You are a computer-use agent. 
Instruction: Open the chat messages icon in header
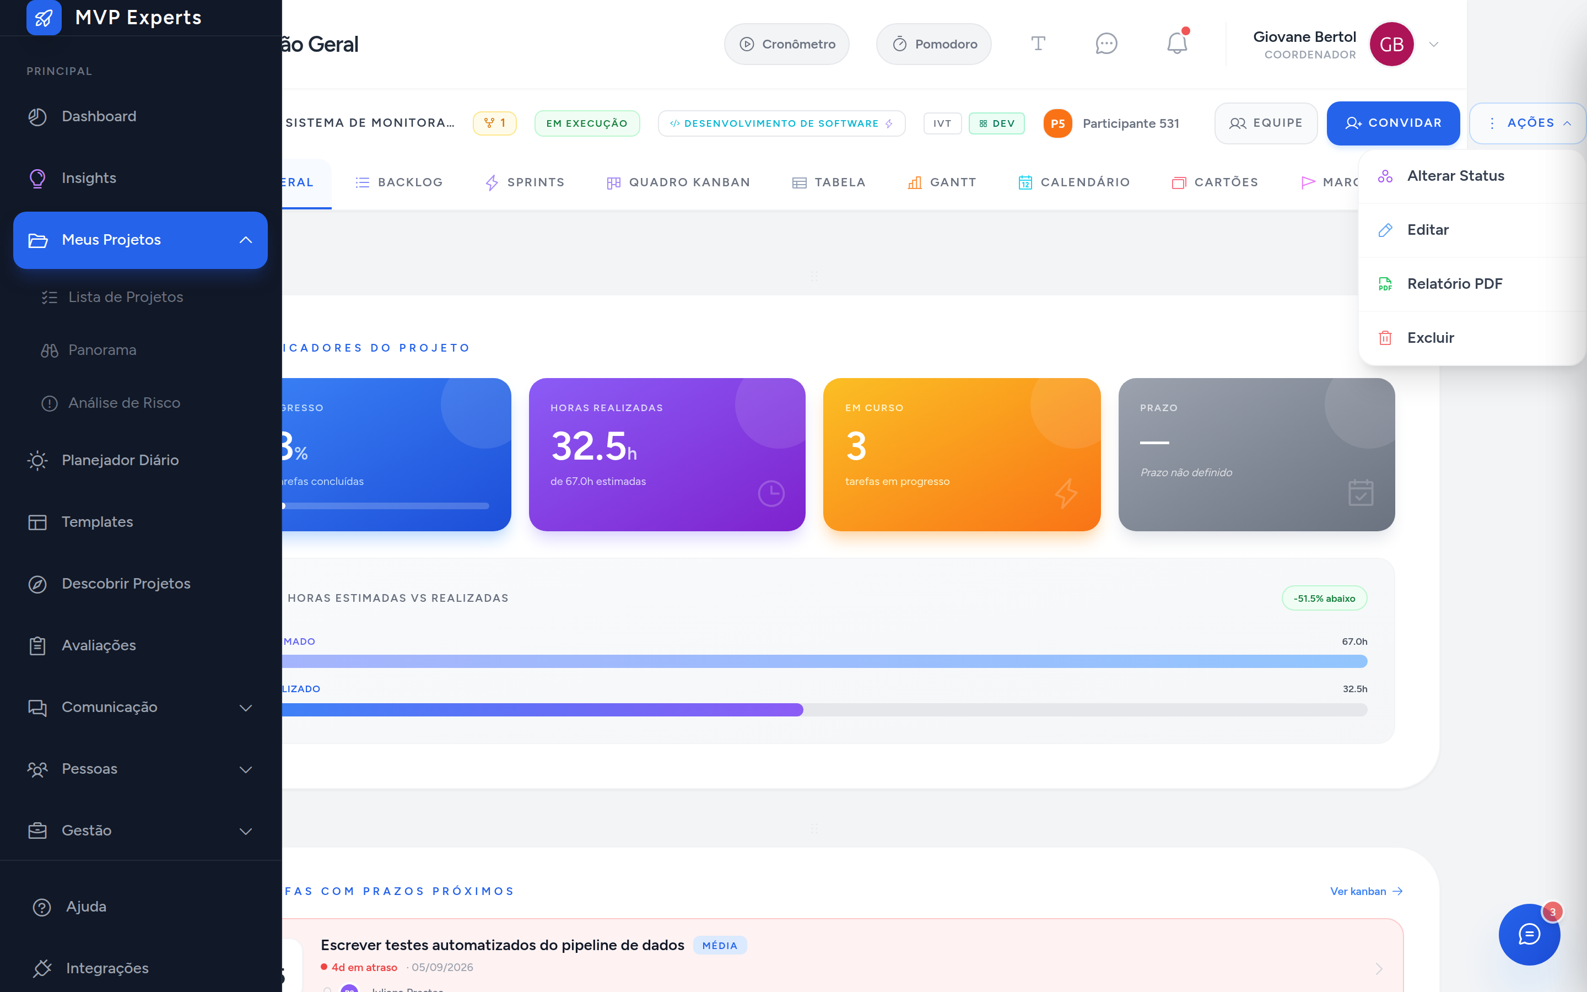(1106, 44)
